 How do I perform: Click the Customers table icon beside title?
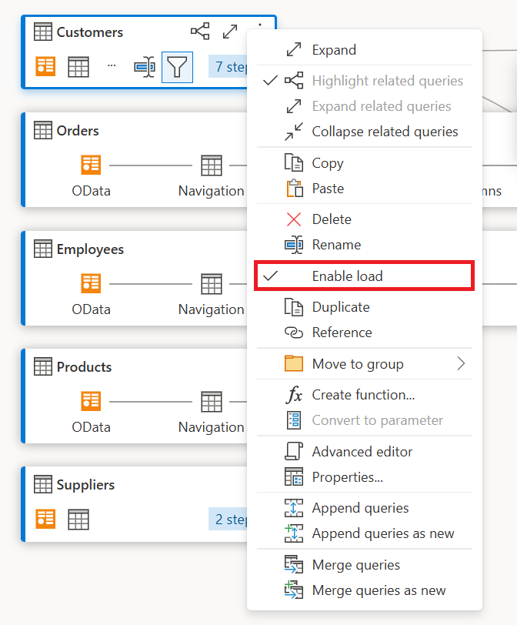tap(43, 32)
